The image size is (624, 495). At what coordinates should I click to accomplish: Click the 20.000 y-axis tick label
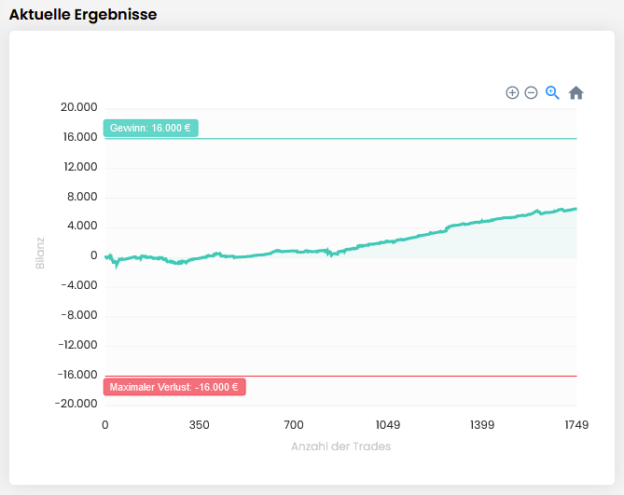pos(79,107)
